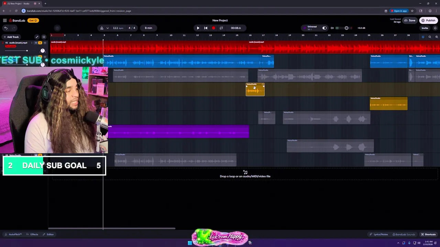Save the project

pyautogui.click(x=410, y=21)
